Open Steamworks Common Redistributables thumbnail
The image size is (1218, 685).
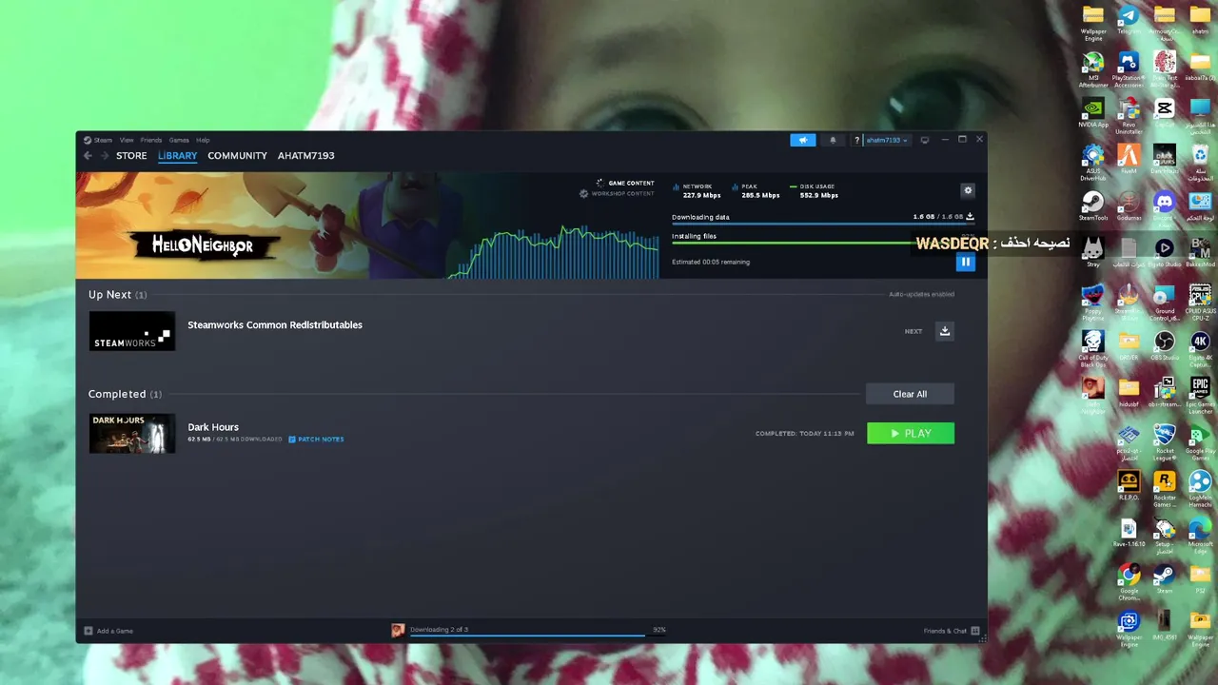(132, 331)
